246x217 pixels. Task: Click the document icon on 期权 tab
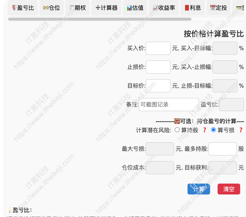pos(72,8)
